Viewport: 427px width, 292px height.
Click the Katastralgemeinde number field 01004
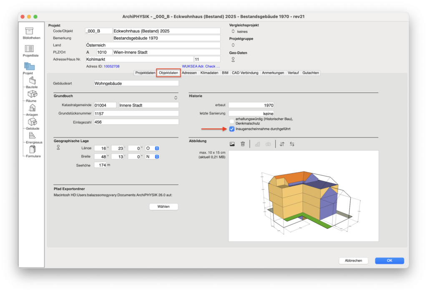click(105, 105)
